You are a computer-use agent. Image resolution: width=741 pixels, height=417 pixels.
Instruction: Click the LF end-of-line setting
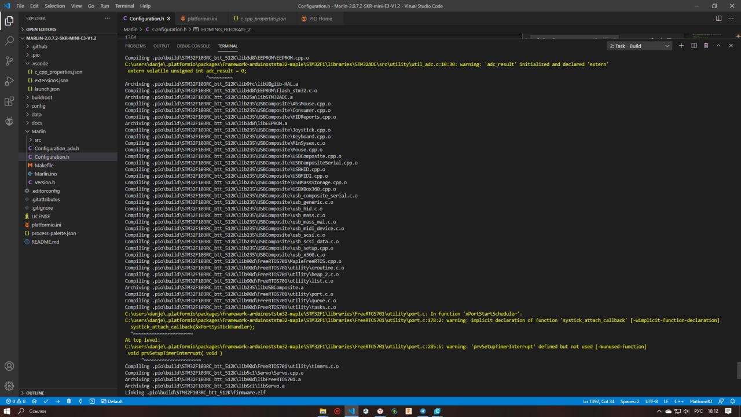[666, 401]
